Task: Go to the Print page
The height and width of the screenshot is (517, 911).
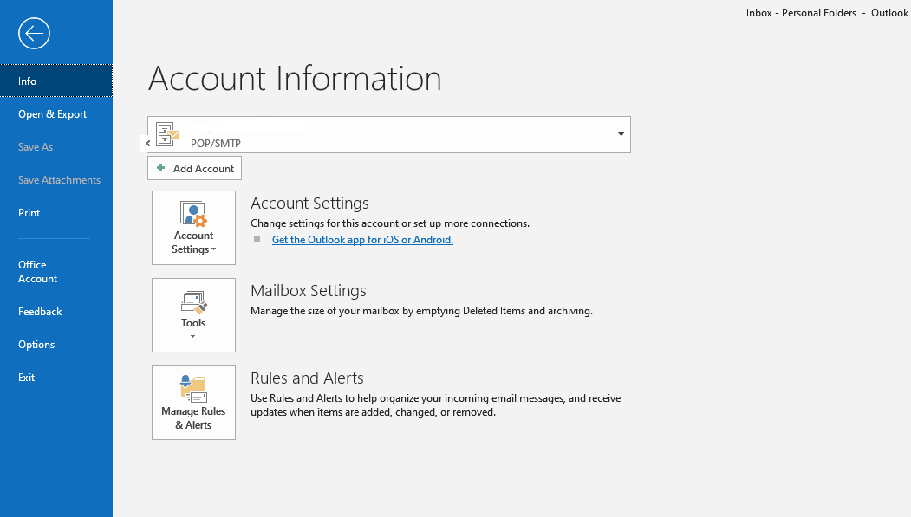Action: (29, 213)
